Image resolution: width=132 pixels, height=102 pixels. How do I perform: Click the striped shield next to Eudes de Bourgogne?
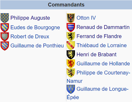click(5, 28)
